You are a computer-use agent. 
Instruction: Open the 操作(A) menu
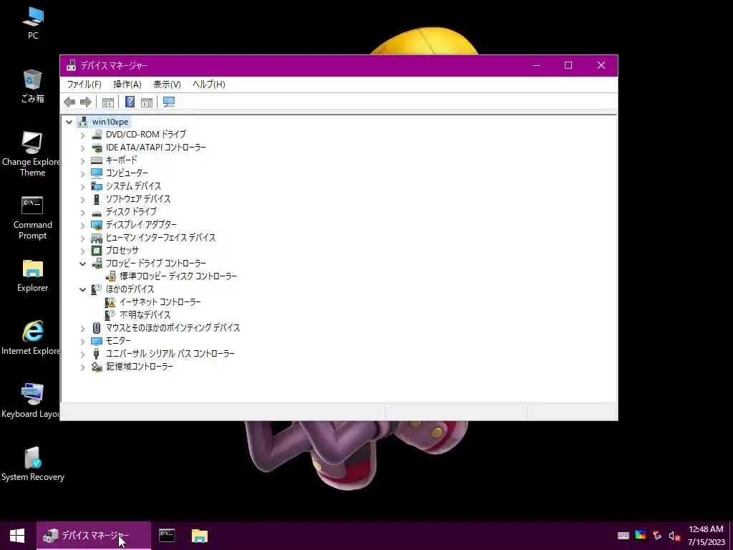[127, 85]
